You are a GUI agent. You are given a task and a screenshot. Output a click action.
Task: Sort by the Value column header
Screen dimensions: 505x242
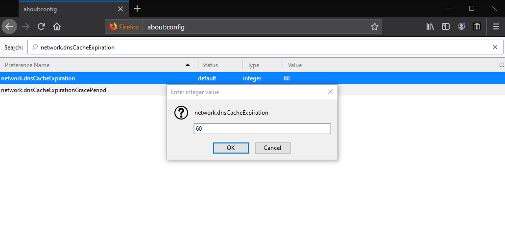pos(390,65)
